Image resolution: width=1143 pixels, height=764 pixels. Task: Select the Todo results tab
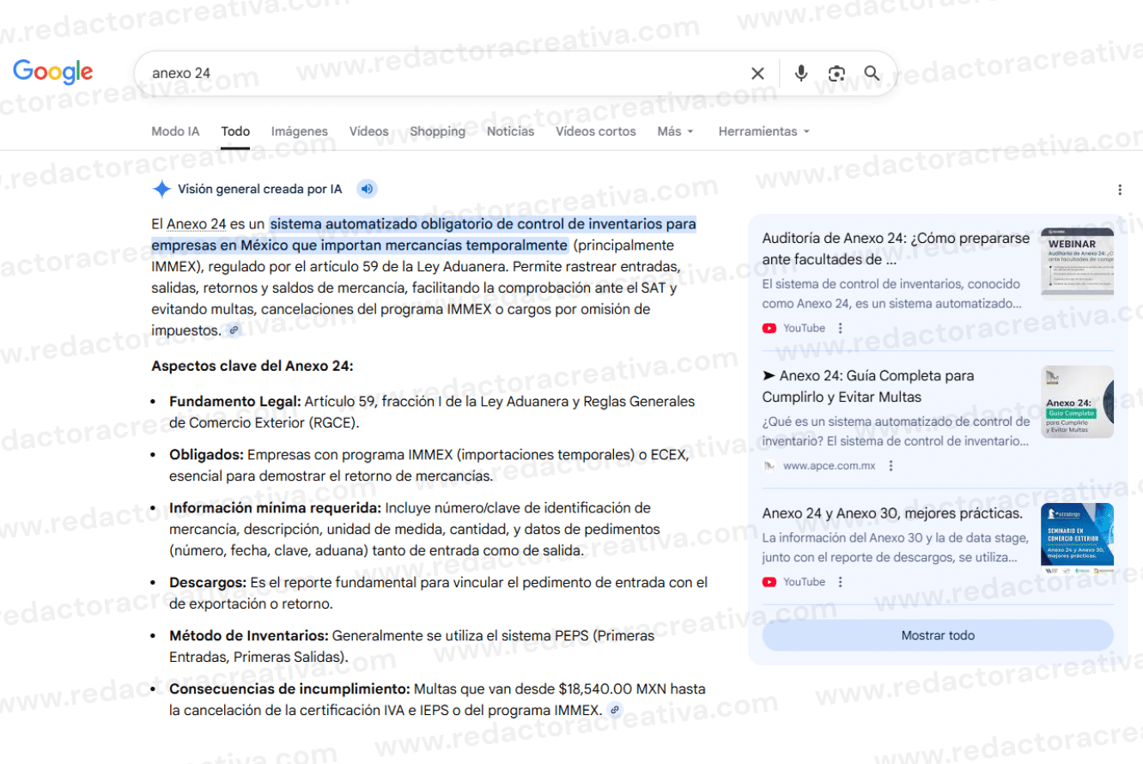click(x=235, y=131)
